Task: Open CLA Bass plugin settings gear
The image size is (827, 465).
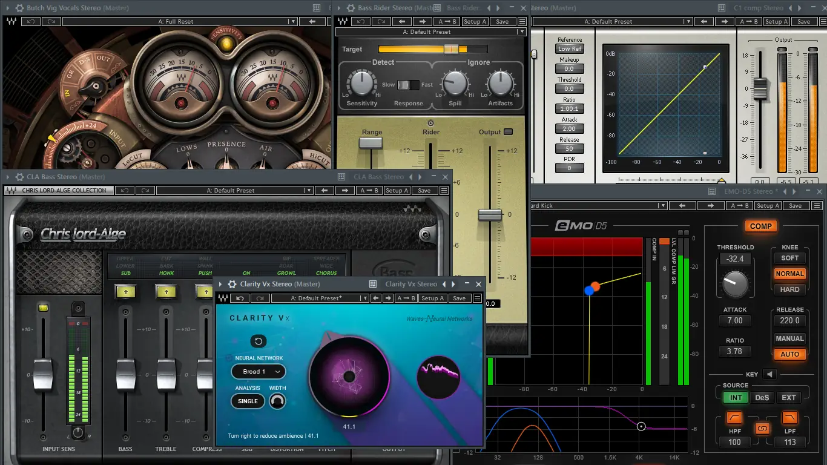Action: coord(20,177)
